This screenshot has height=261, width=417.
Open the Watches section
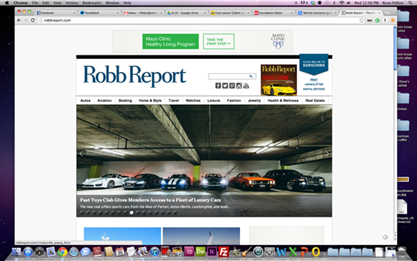coord(193,101)
